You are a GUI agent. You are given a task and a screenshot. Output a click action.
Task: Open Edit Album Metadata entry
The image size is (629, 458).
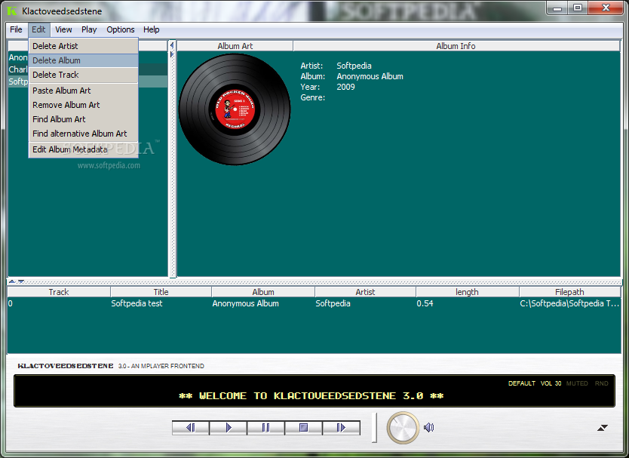click(84, 149)
